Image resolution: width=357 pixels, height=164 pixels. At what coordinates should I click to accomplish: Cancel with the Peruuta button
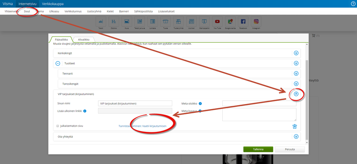(x=290, y=149)
